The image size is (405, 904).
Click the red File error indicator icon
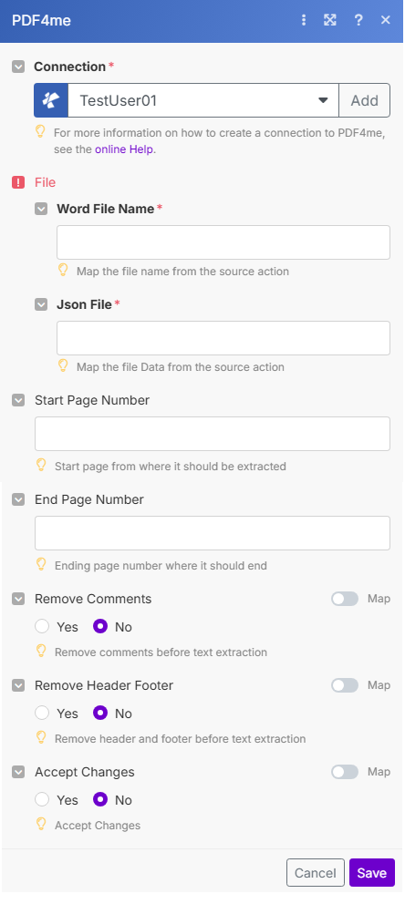[18, 183]
